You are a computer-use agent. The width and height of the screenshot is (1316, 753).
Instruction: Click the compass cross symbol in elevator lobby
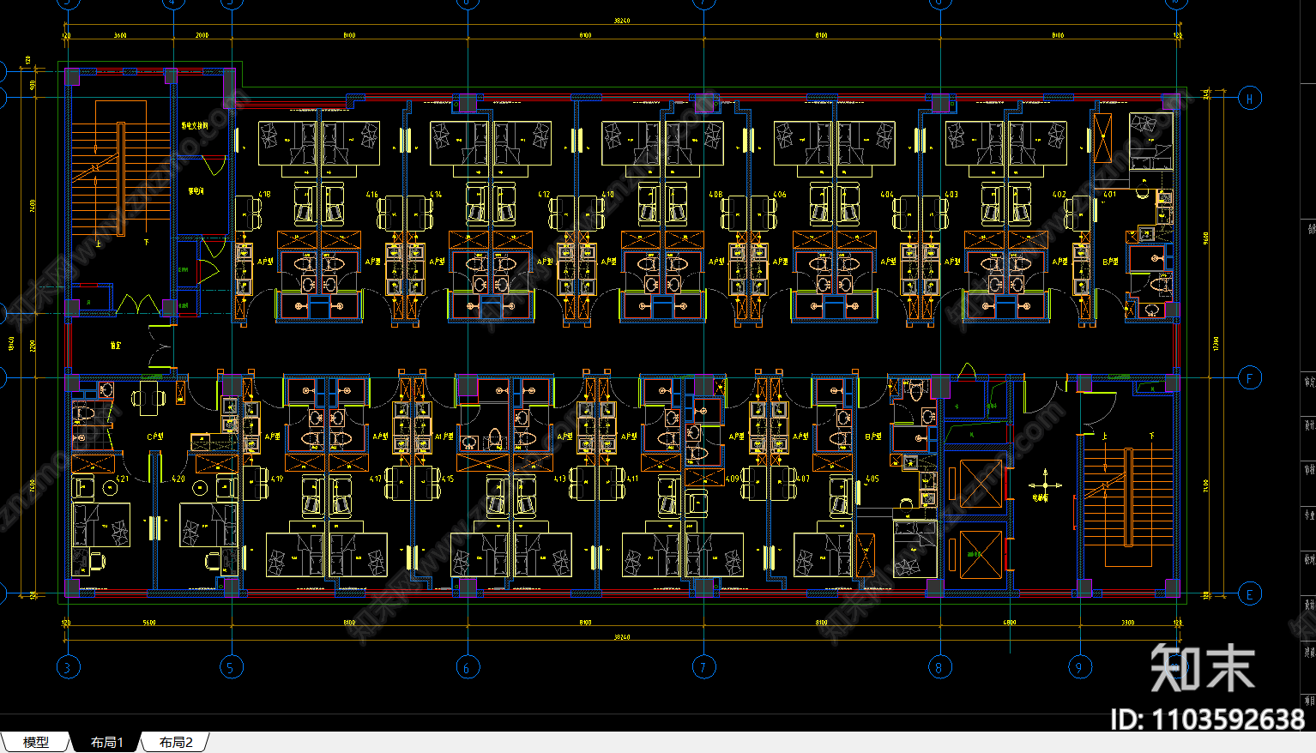pyautogui.click(x=1045, y=485)
